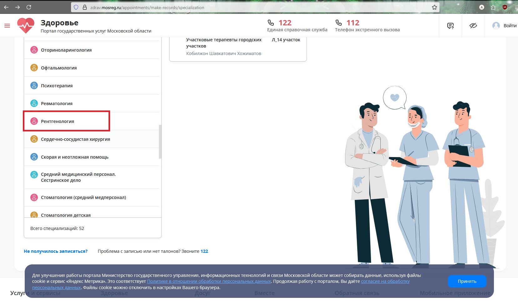518x301 pixels.
Task: Bookmark this page with star icon
Action: pyautogui.click(x=434, y=7)
